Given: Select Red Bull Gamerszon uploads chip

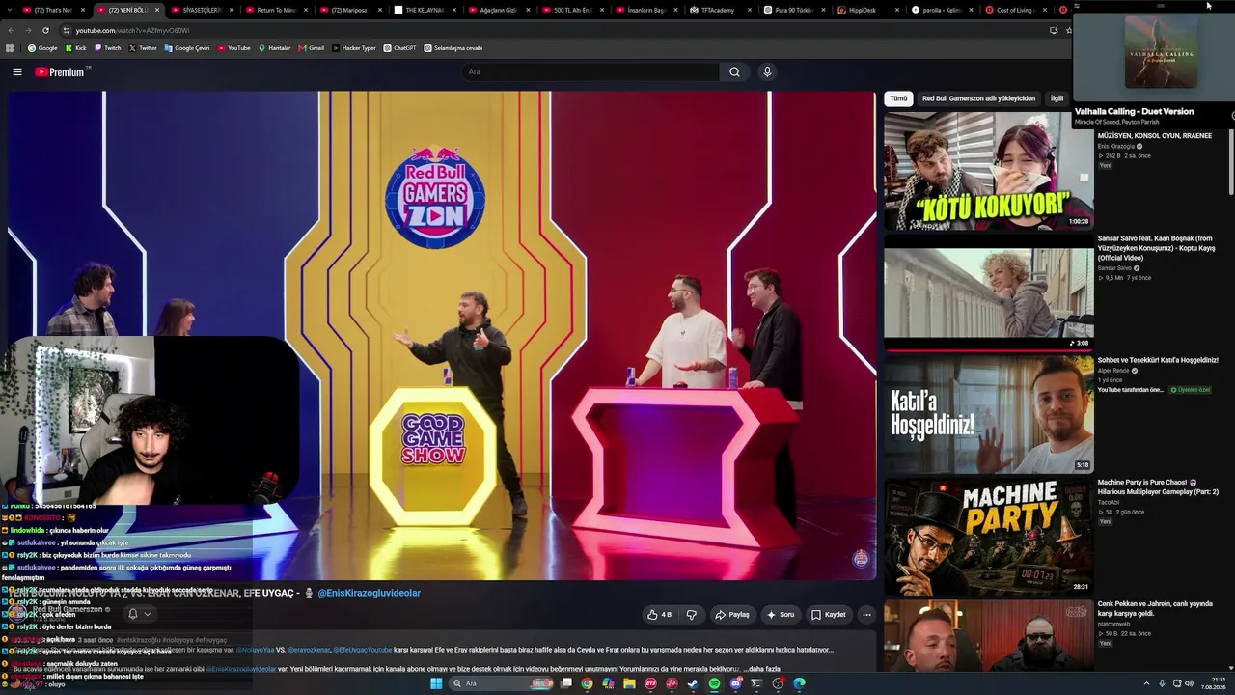Looking at the screenshot, I should click(x=978, y=98).
